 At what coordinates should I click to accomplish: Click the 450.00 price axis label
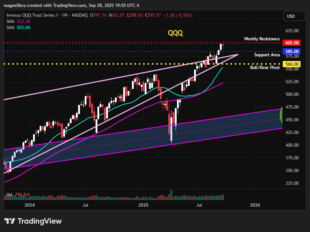pos(292,120)
